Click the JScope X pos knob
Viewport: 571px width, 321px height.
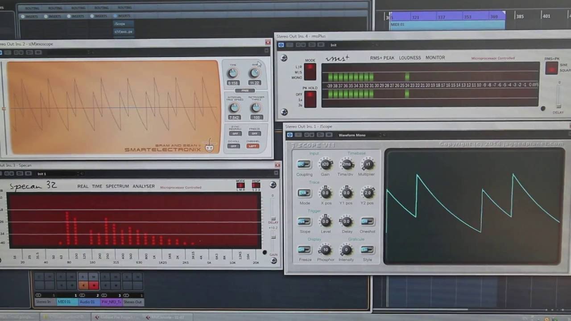click(325, 193)
